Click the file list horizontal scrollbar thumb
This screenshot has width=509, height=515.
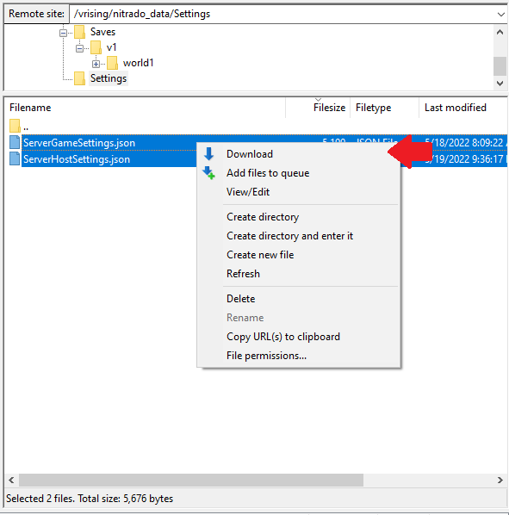(x=191, y=481)
